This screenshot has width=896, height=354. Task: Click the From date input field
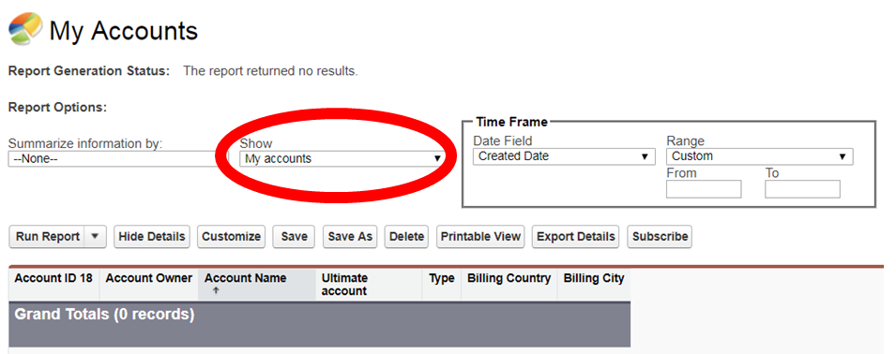(x=704, y=189)
